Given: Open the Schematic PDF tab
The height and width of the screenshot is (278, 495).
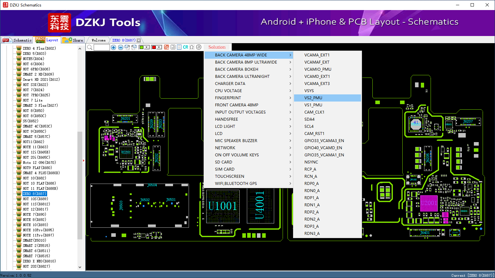Looking at the screenshot, I should pyautogui.click(x=17, y=40).
